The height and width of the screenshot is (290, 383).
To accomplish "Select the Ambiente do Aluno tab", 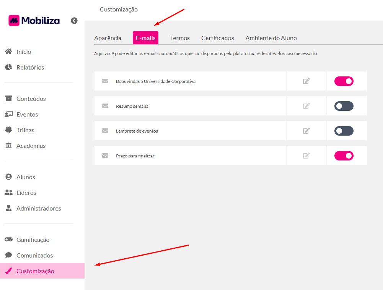I will coord(271,38).
